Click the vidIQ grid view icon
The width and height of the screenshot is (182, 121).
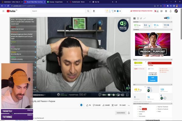coord(134,18)
